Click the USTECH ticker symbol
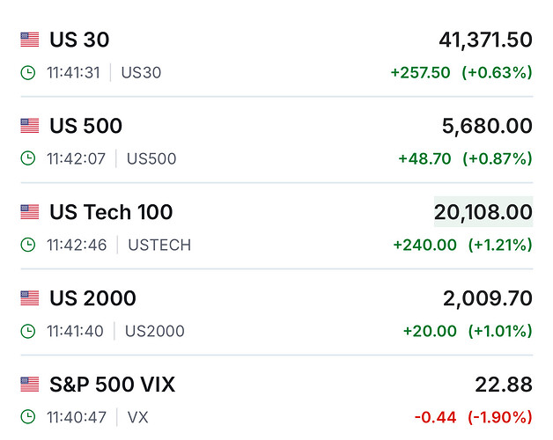553x440 pixels. 159,245
